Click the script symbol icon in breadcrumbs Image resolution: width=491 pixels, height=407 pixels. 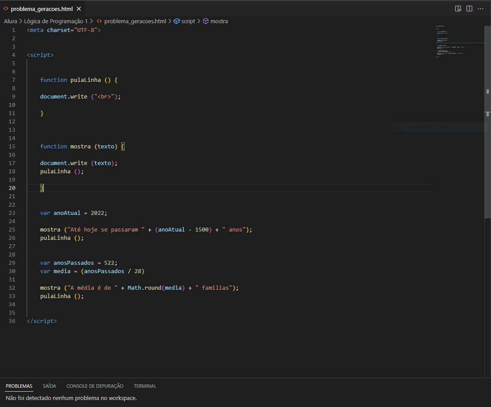pos(177,21)
